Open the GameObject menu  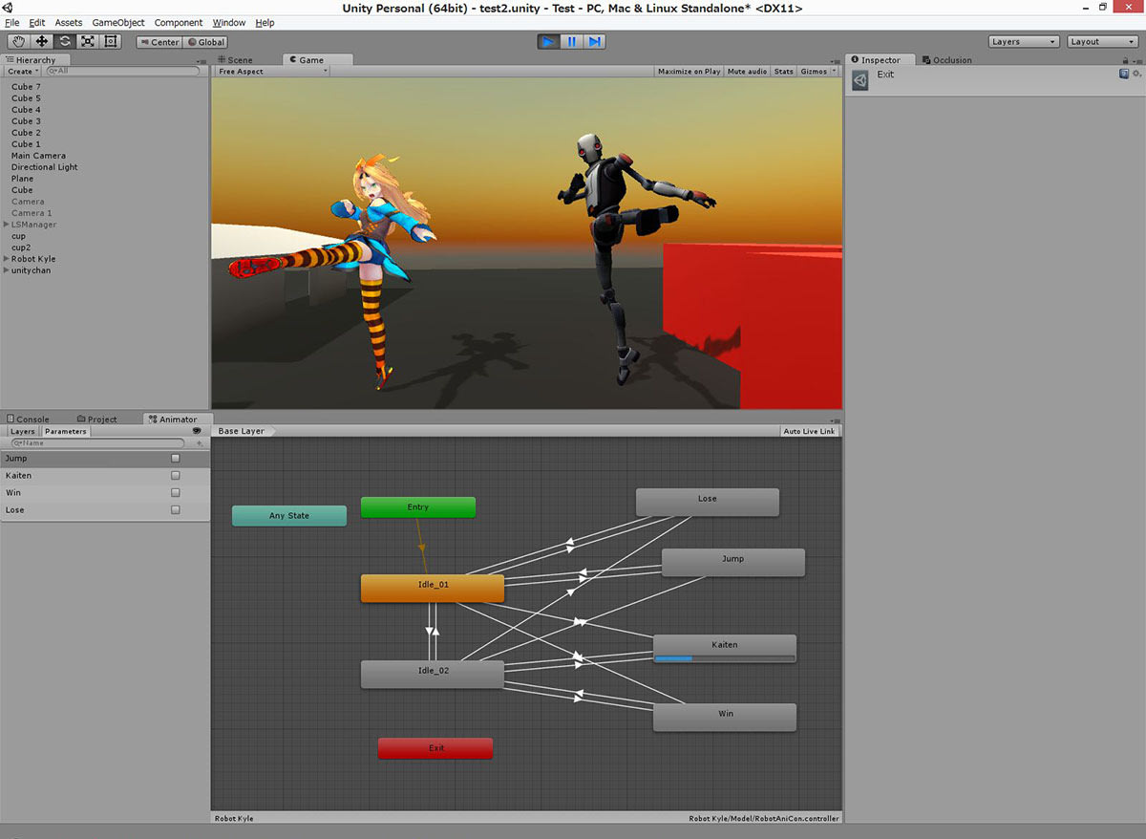(x=118, y=23)
